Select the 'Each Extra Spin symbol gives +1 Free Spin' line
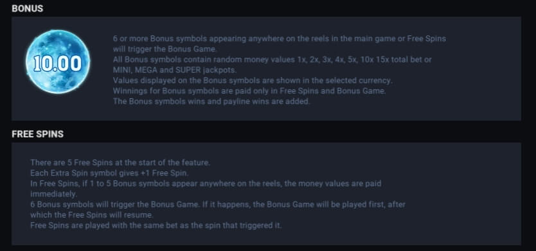Screen dimensions: 536x251 [109, 173]
